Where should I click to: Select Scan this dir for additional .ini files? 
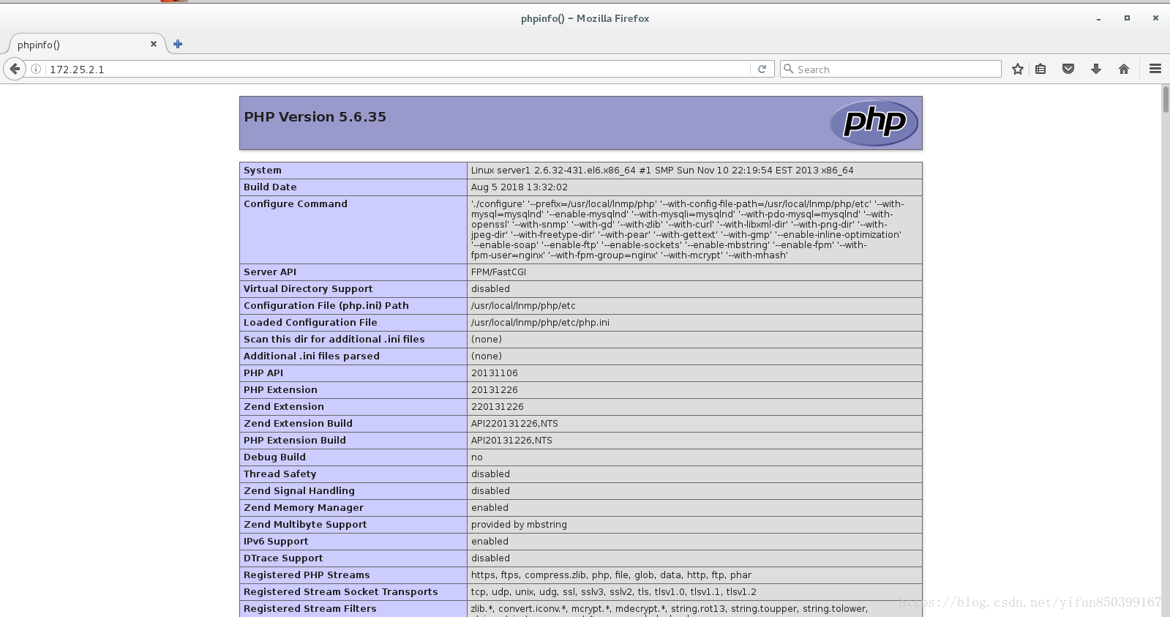(x=334, y=339)
